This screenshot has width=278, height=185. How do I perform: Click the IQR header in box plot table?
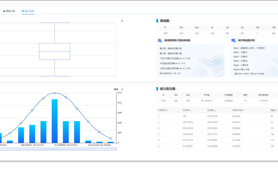[258, 27]
